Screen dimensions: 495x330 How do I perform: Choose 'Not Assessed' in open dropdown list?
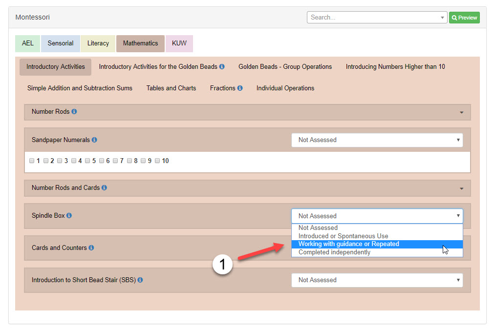tap(377, 228)
